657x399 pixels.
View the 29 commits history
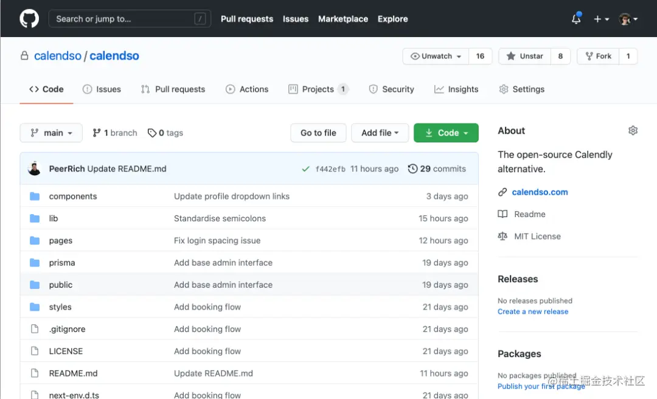(437, 168)
